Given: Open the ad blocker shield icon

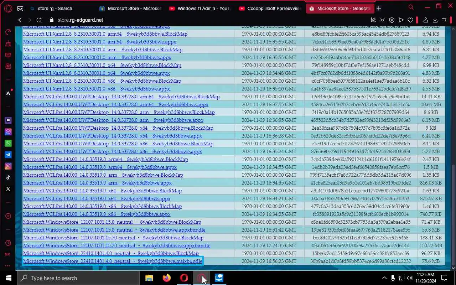Looking at the screenshot, I should (392, 20).
